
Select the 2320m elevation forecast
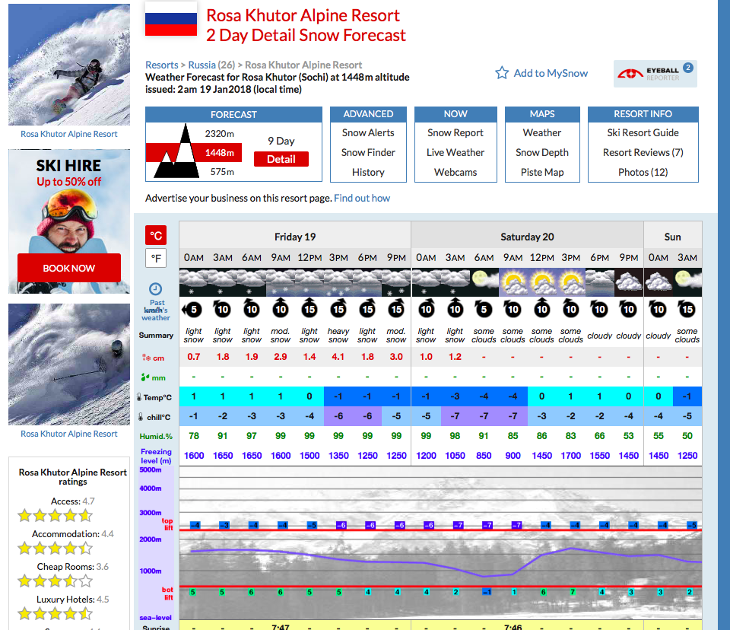[219, 134]
